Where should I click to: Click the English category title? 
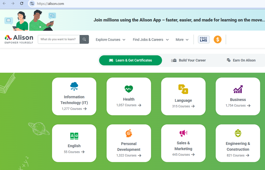click(74, 146)
